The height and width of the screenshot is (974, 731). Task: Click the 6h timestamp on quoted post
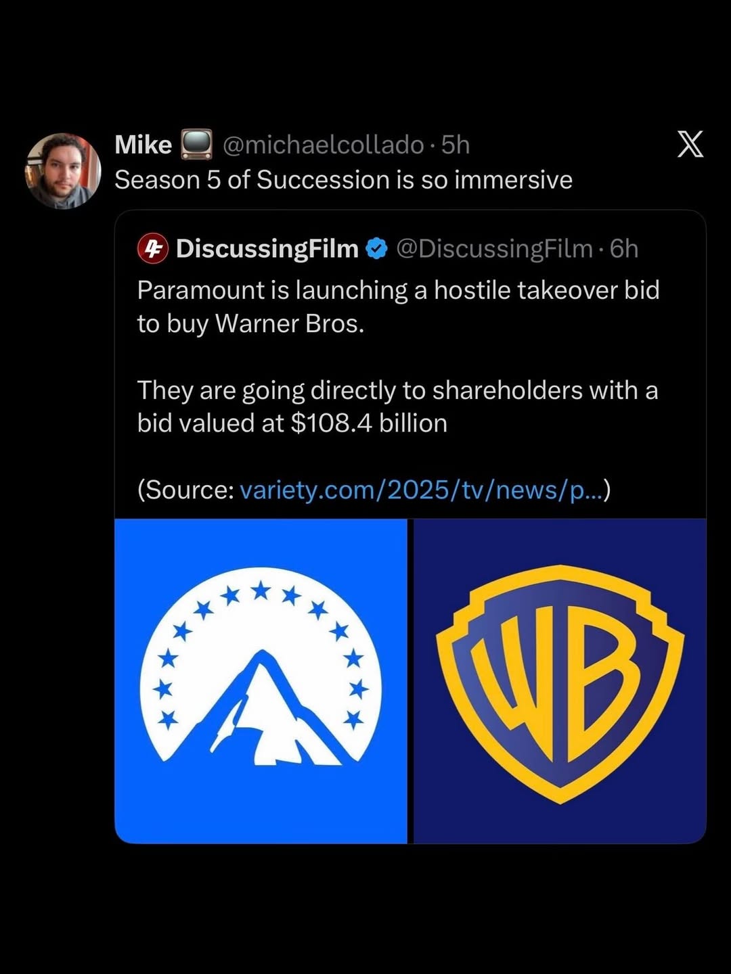pyautogui.click(x=623, y=249)
